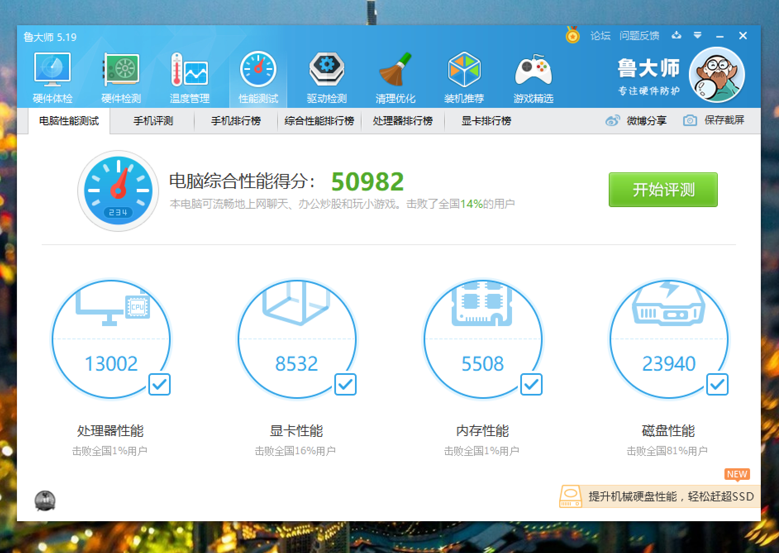Image resolution: width=779 pixels, height=553 pixels.
Task: Click the 处理器性能 label
Action: coord(110,431)
